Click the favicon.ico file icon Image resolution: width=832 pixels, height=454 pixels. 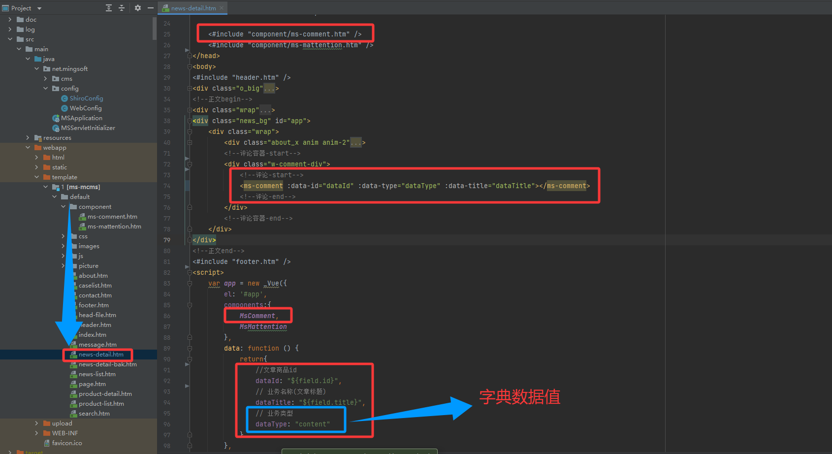coord(47,443)
